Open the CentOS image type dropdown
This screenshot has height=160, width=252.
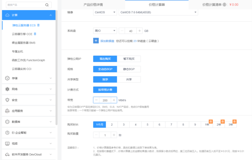point(105,12)
